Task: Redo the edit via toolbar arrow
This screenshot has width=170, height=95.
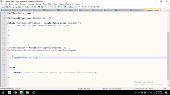Action: (x=35, y=7)
